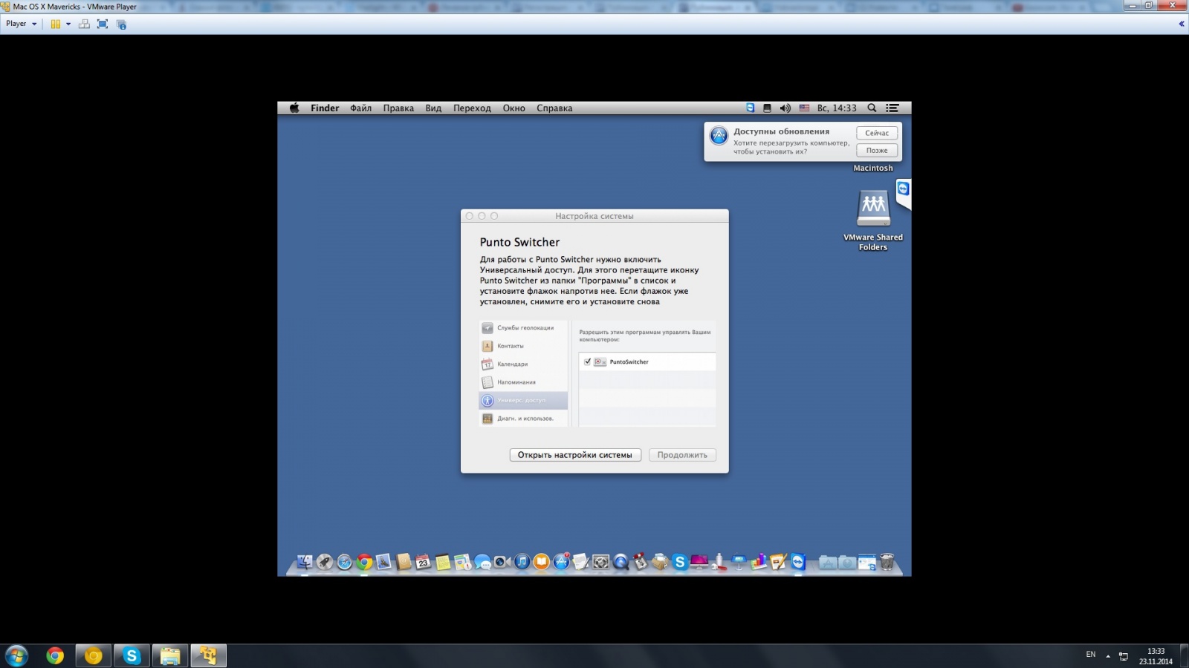
Task: Click Сейчас in the updates notification
Action: coord(877,133)
